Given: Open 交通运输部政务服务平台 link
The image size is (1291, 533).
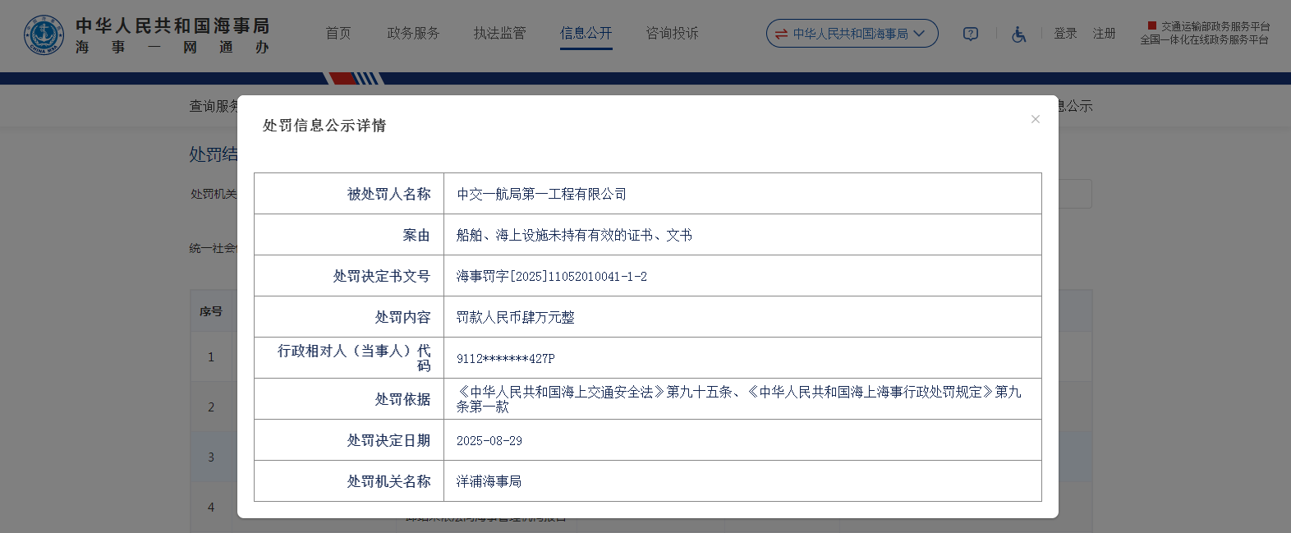Looking at the screenshot, I should pyautogui.click(x=1208, y=26).
